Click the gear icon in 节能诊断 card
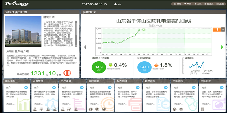227x113 pixels. [x=175, y=109]
